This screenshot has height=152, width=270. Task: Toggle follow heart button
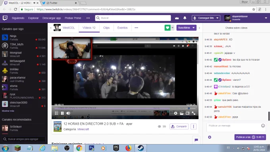click(x=168, y=28)
